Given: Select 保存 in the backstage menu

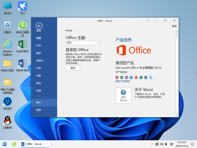Looking at the screenshot, I should (38, 53).
